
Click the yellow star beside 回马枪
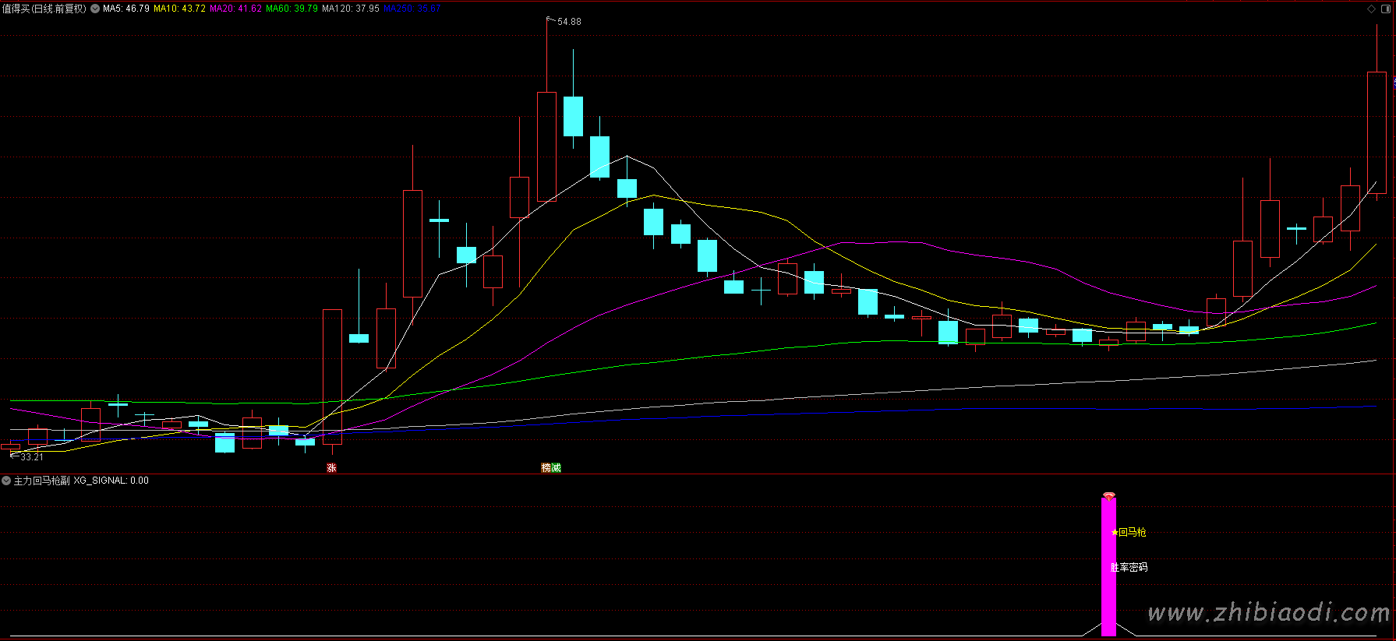[x=1115, y=533]
